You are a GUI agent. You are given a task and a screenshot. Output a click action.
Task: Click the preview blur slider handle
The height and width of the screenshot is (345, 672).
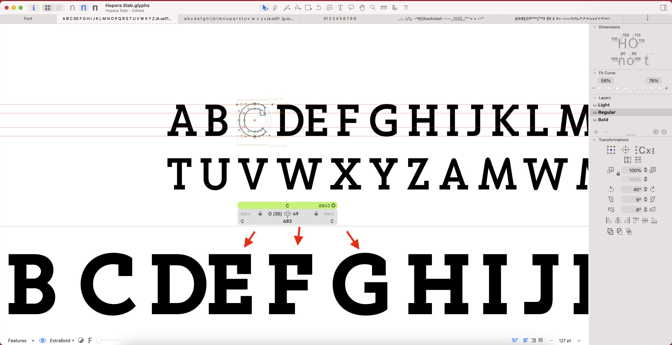(x=99, y=340)
